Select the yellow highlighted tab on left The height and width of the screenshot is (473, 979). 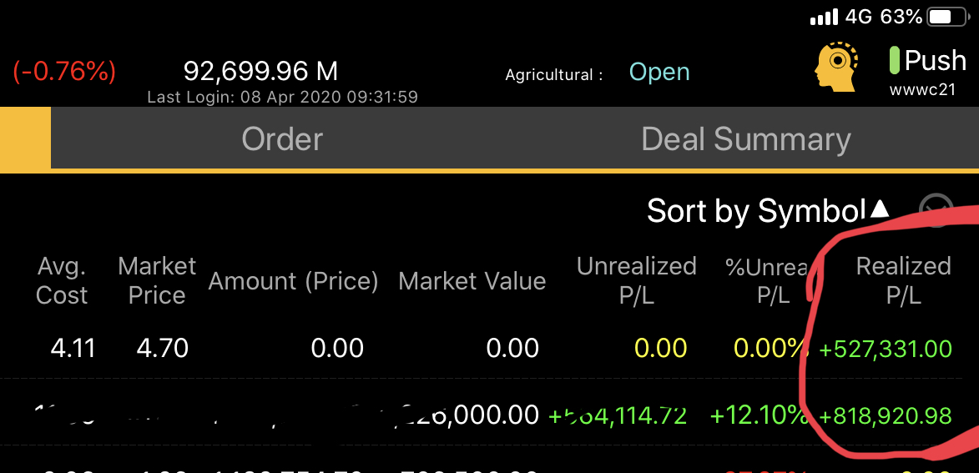coord(25,138)
